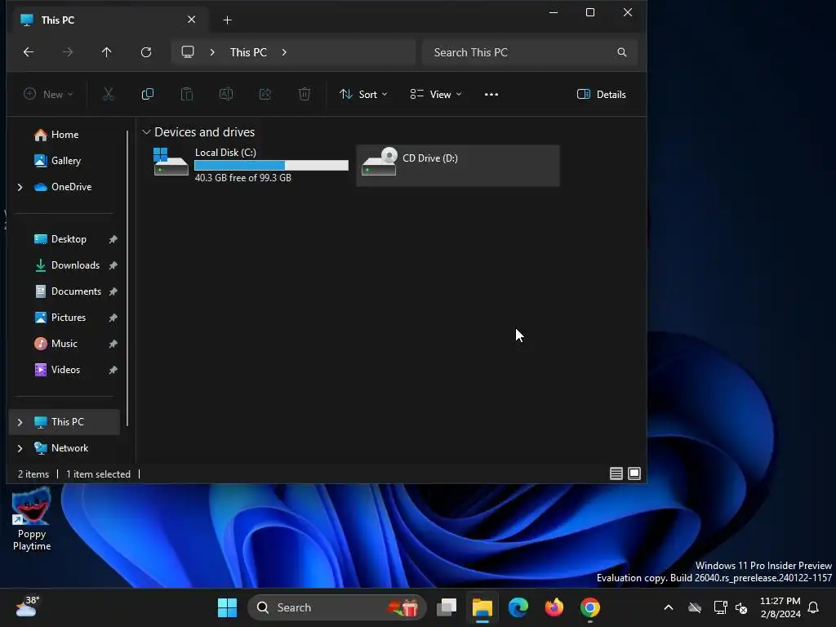Image resolution: width=836 pixels, height=627 pixels.
Task: Unpin Downloads using its pin icon
Action: point(113,265)
